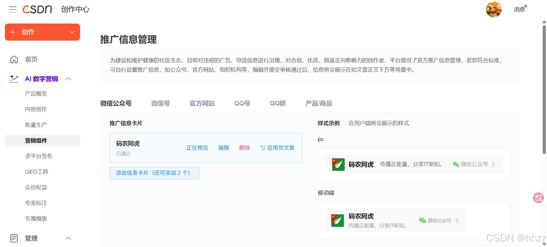
Task: Go to 首页 in sidebar
Action: pyautogui.click(x=31, y=59)
